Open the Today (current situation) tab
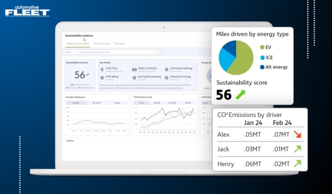332x194 pixels. coord(78,44)
